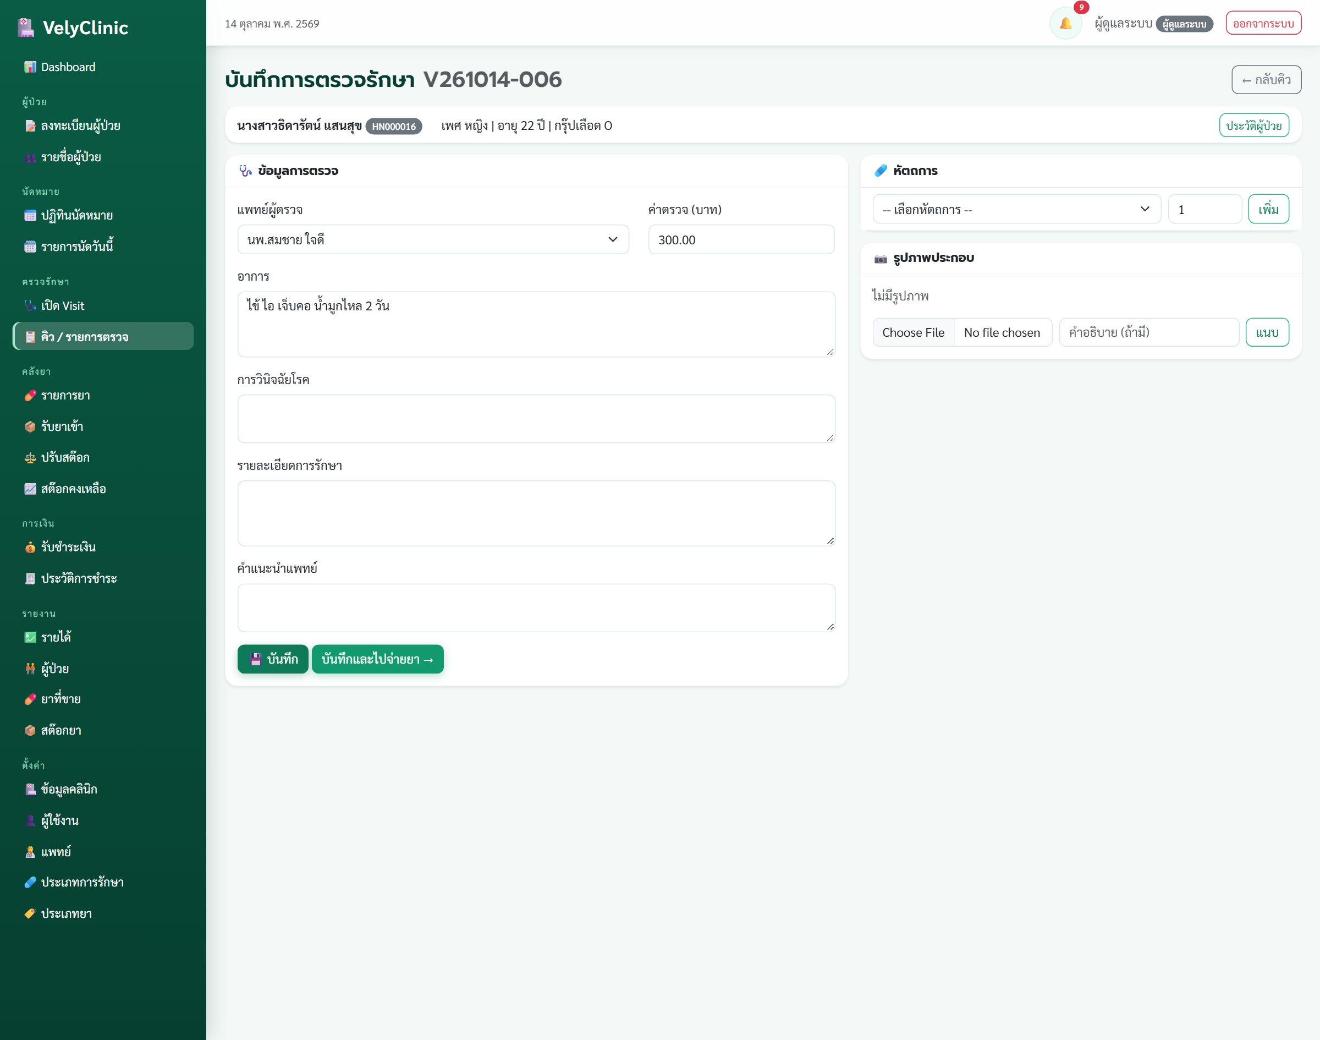Click เพิ่ม to add procedure

click(x=1268, y=210)
